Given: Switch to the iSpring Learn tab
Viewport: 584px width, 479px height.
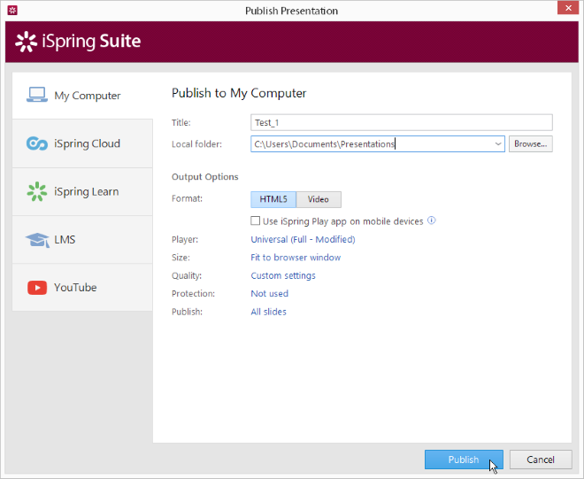Looking at the screenshot, I should 82,191.
